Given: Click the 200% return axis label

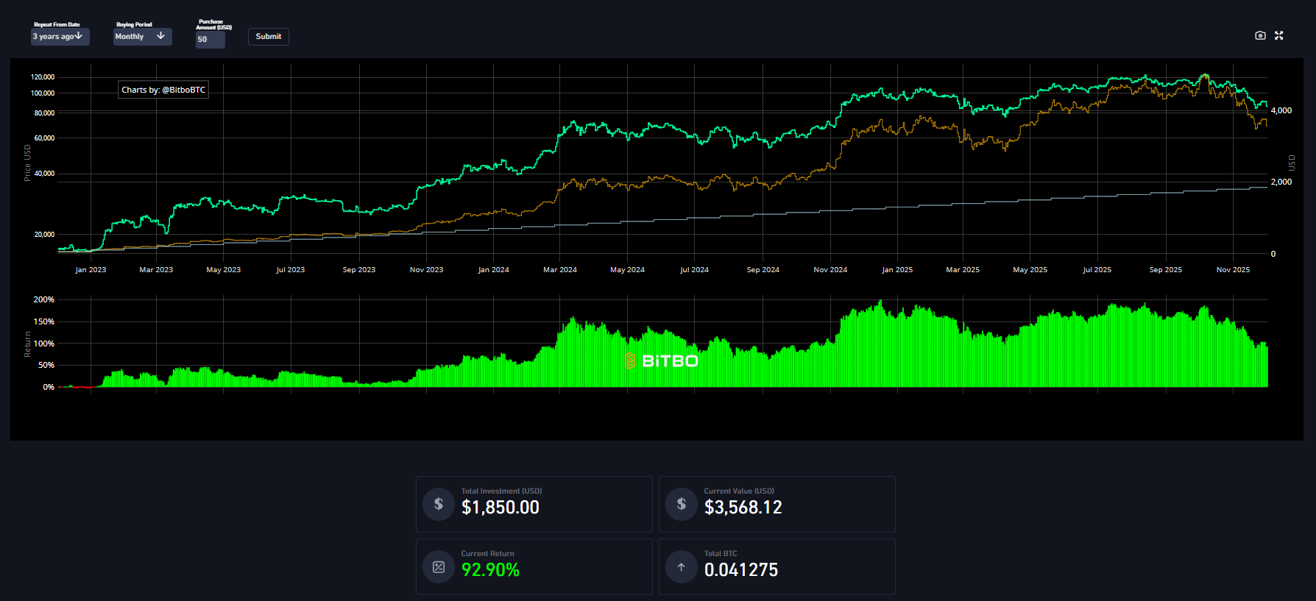Looking at the screenshot, I should coord(44,300).
